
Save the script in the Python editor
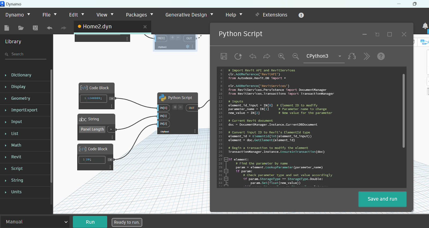224,56
